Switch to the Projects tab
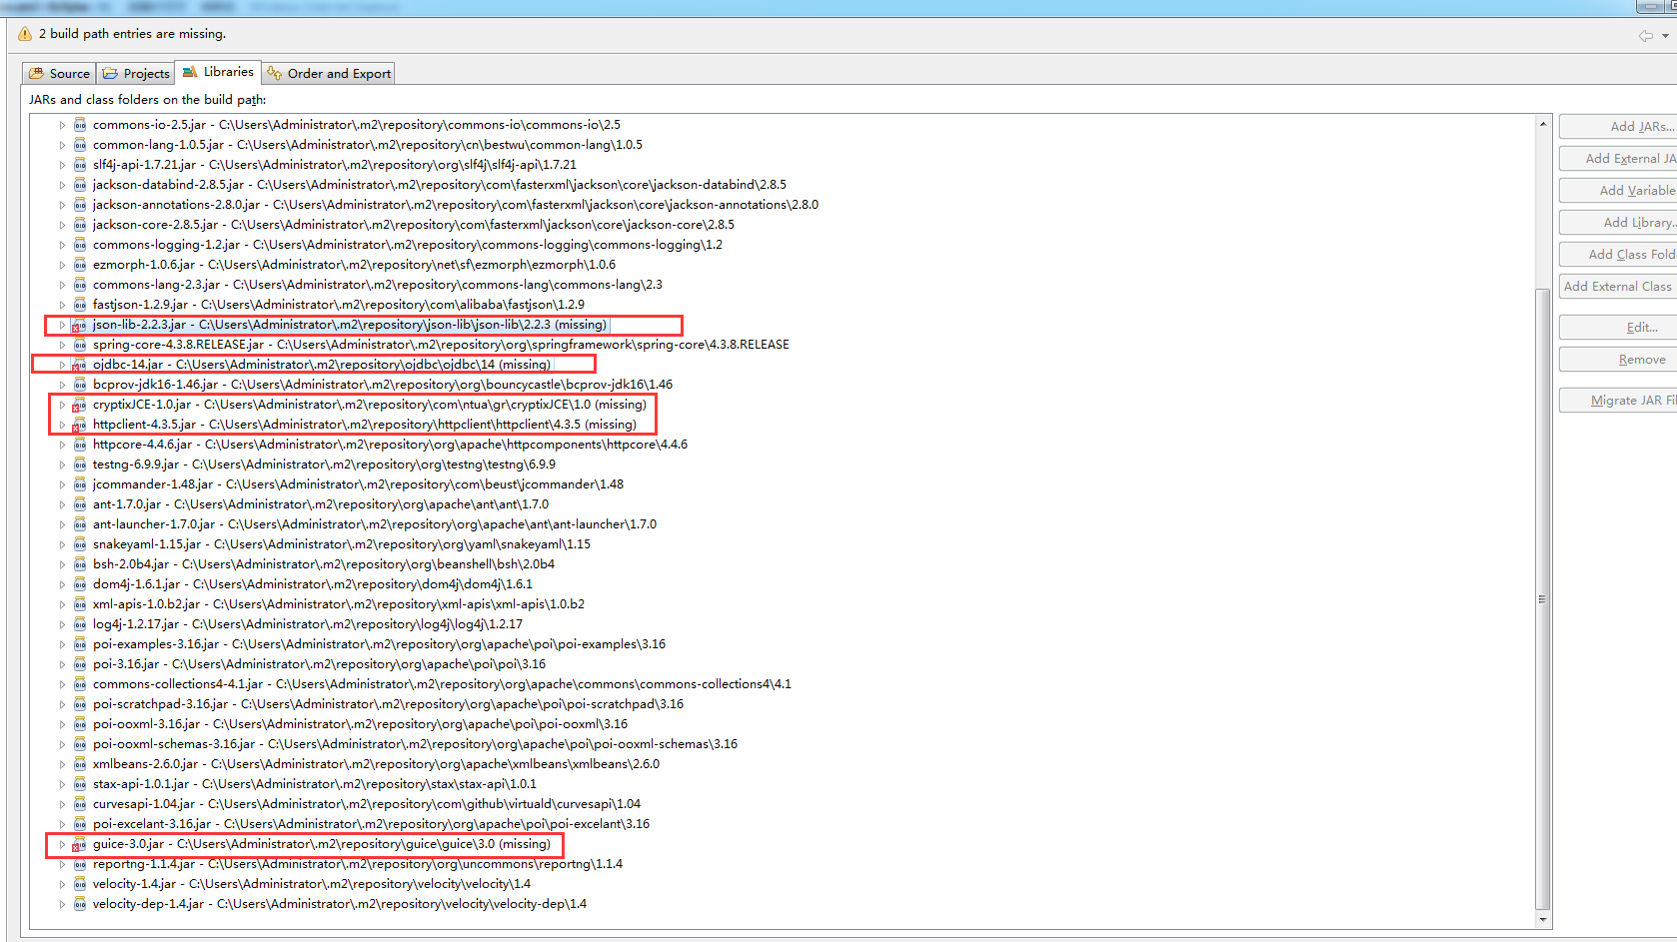The height and width of the screenshot is (942, 1677). pyautogui.click(x=136, y=74)
